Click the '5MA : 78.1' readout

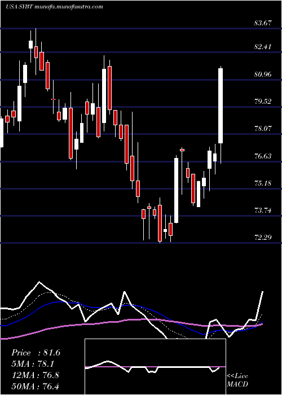33,364
